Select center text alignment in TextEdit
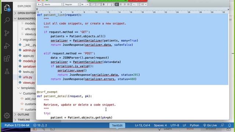Screen dimensions: 235x132 [x=121, y=4]
